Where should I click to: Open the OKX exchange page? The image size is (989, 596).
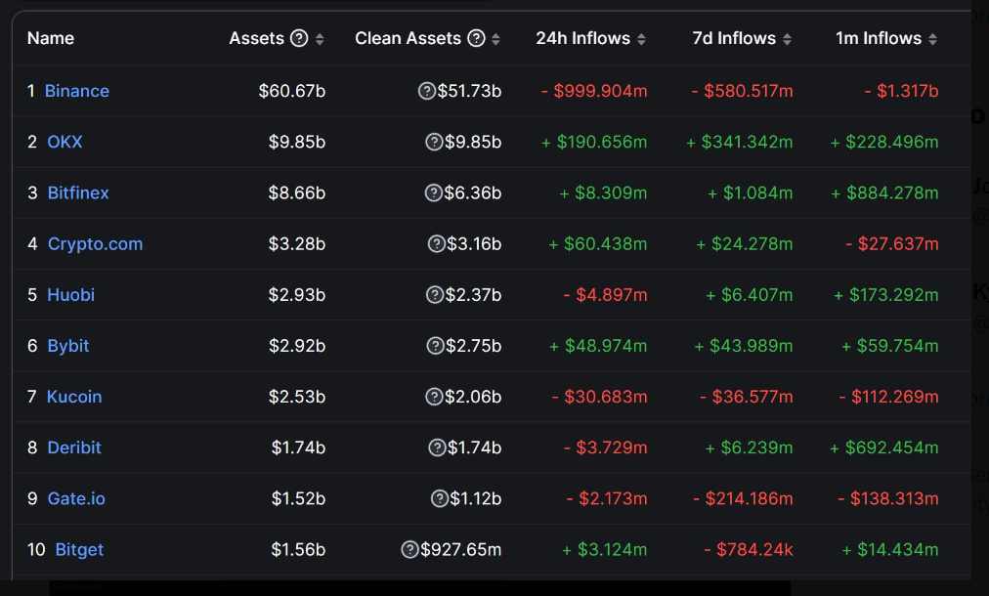pos(64,142)
